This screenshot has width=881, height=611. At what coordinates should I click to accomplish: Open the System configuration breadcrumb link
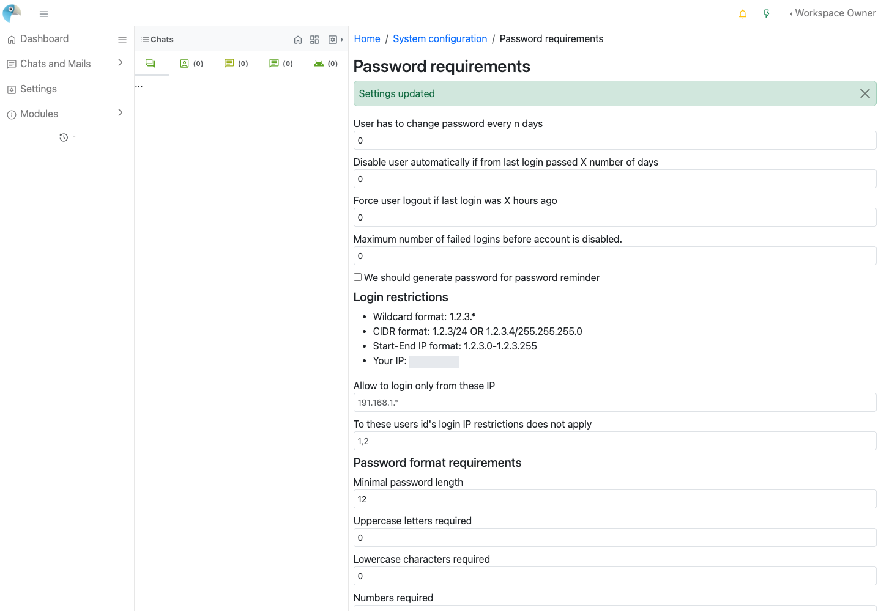click(x=440, y=39)
